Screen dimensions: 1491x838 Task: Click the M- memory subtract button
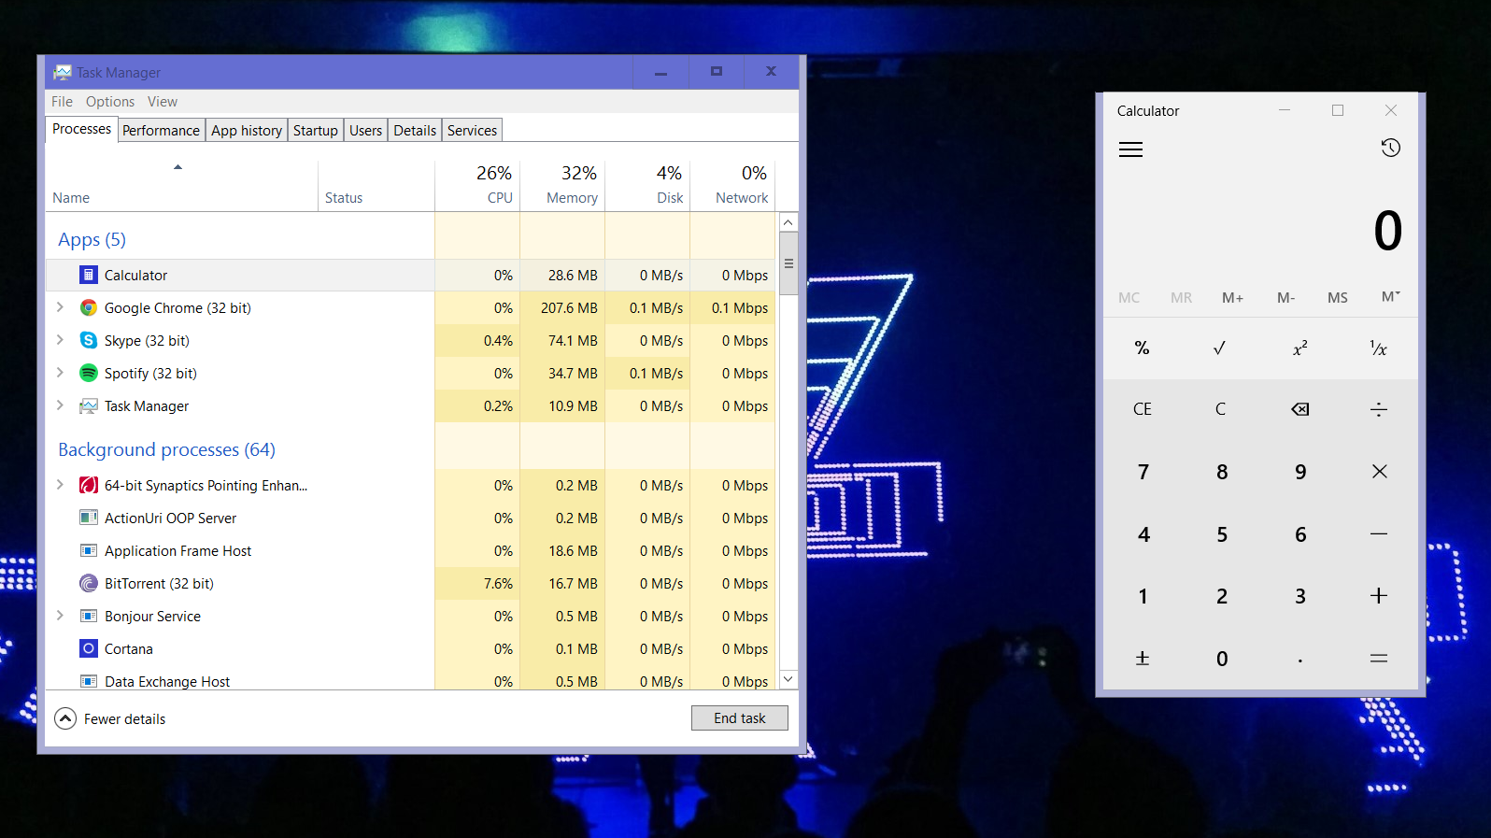[1286, 297]
